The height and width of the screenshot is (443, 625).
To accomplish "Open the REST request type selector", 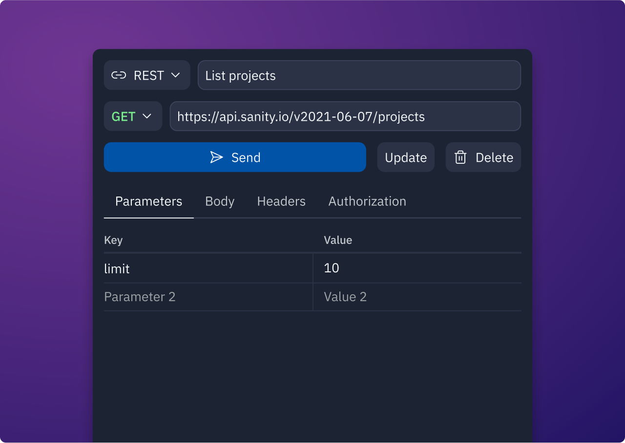I will click(147, 75).
